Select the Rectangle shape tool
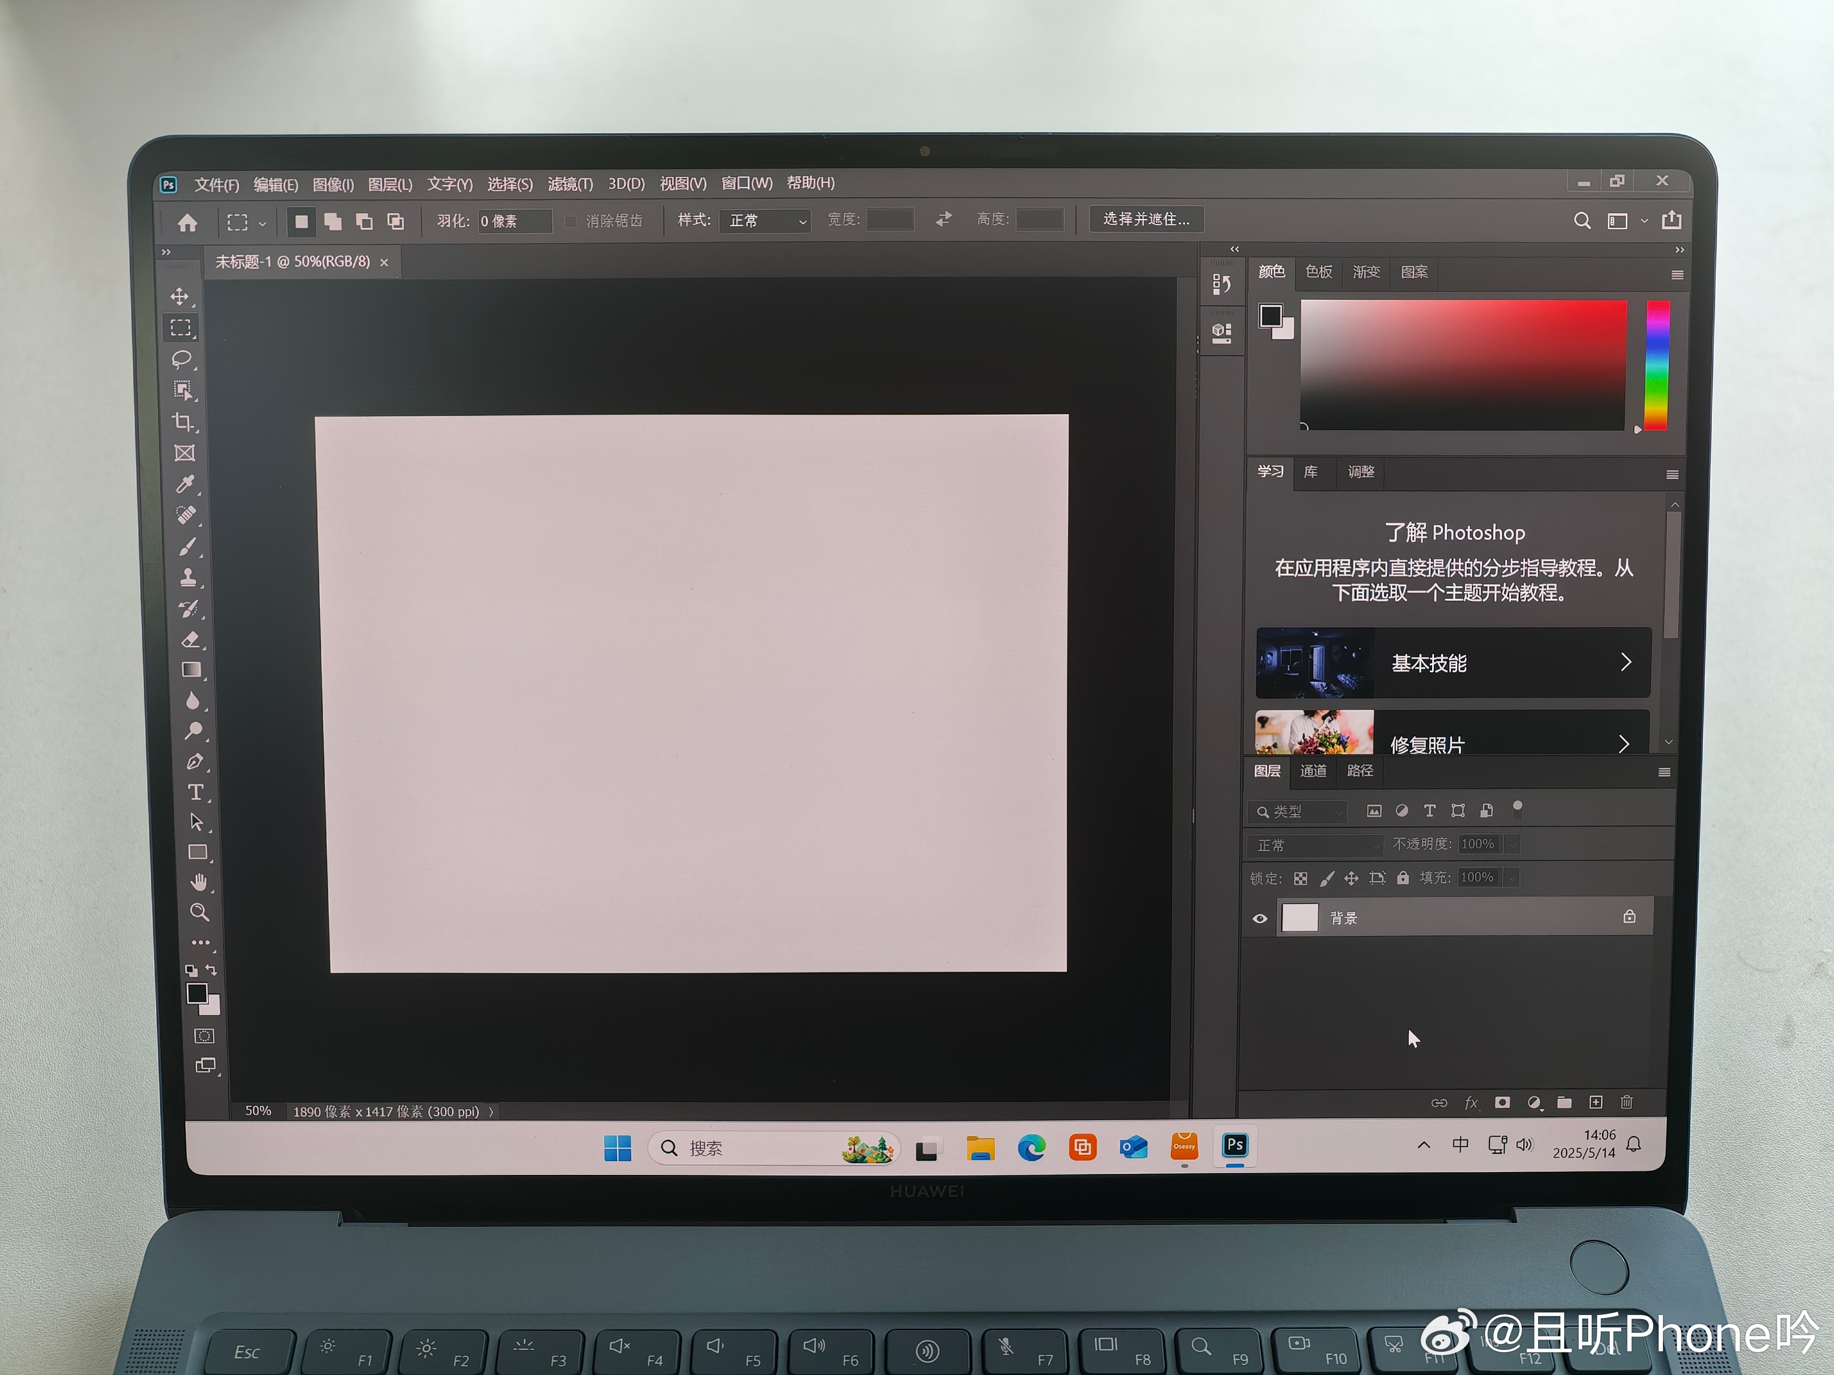Screen dimensions: 1834x1375 [197, 852]
